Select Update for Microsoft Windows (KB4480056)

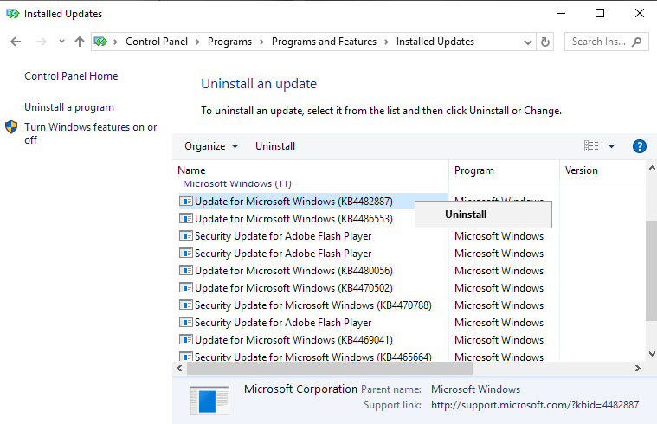tap(293, 271)
